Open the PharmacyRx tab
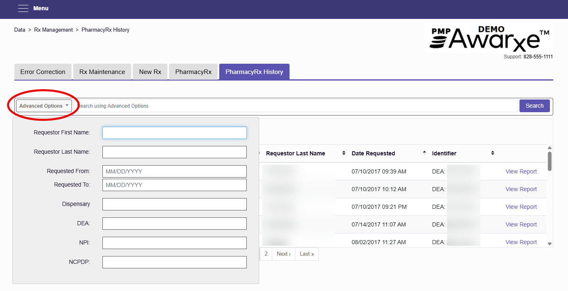Viewport: 568px width, 291px height. pos(193,72)
